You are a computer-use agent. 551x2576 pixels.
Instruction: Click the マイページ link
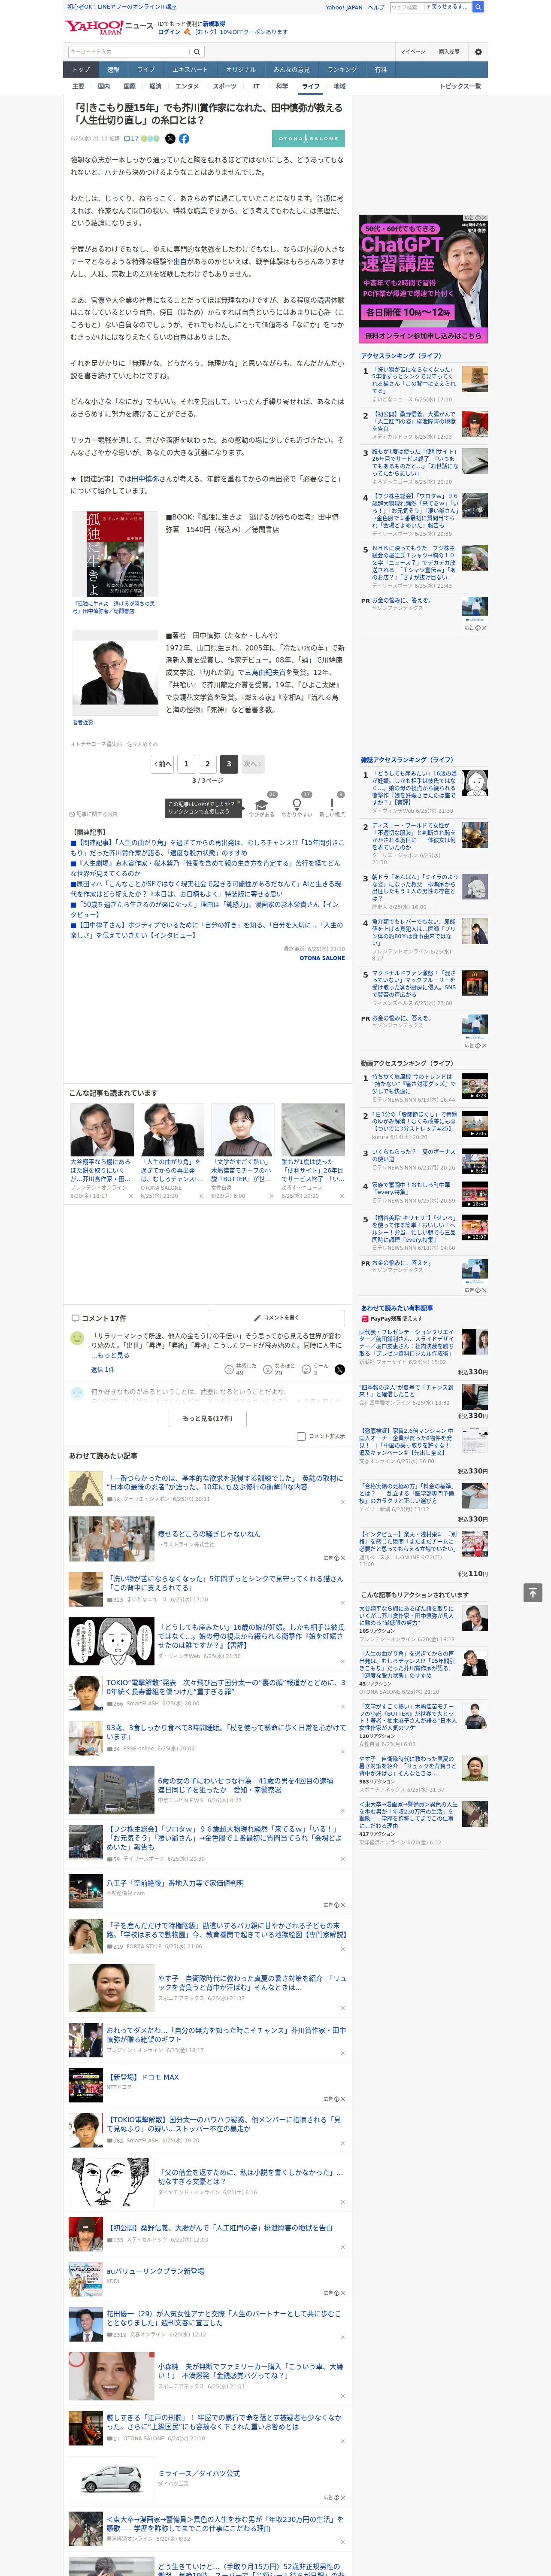(x=412, y=52)
